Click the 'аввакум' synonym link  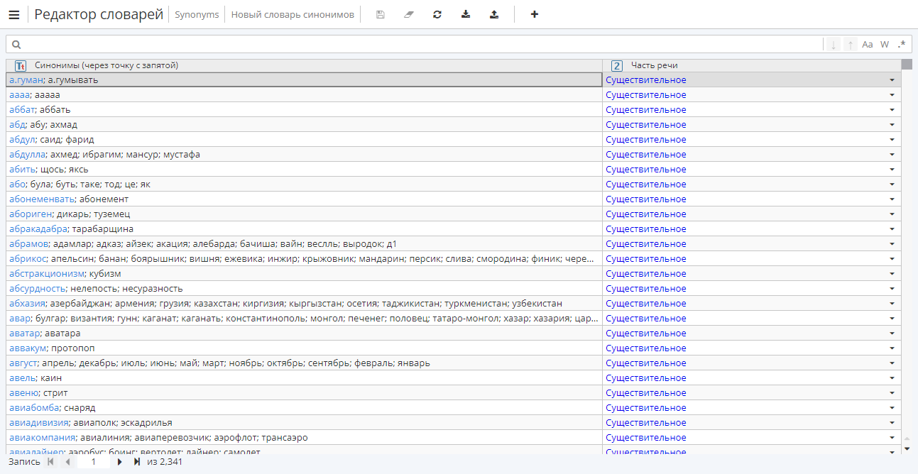point(28,348)
